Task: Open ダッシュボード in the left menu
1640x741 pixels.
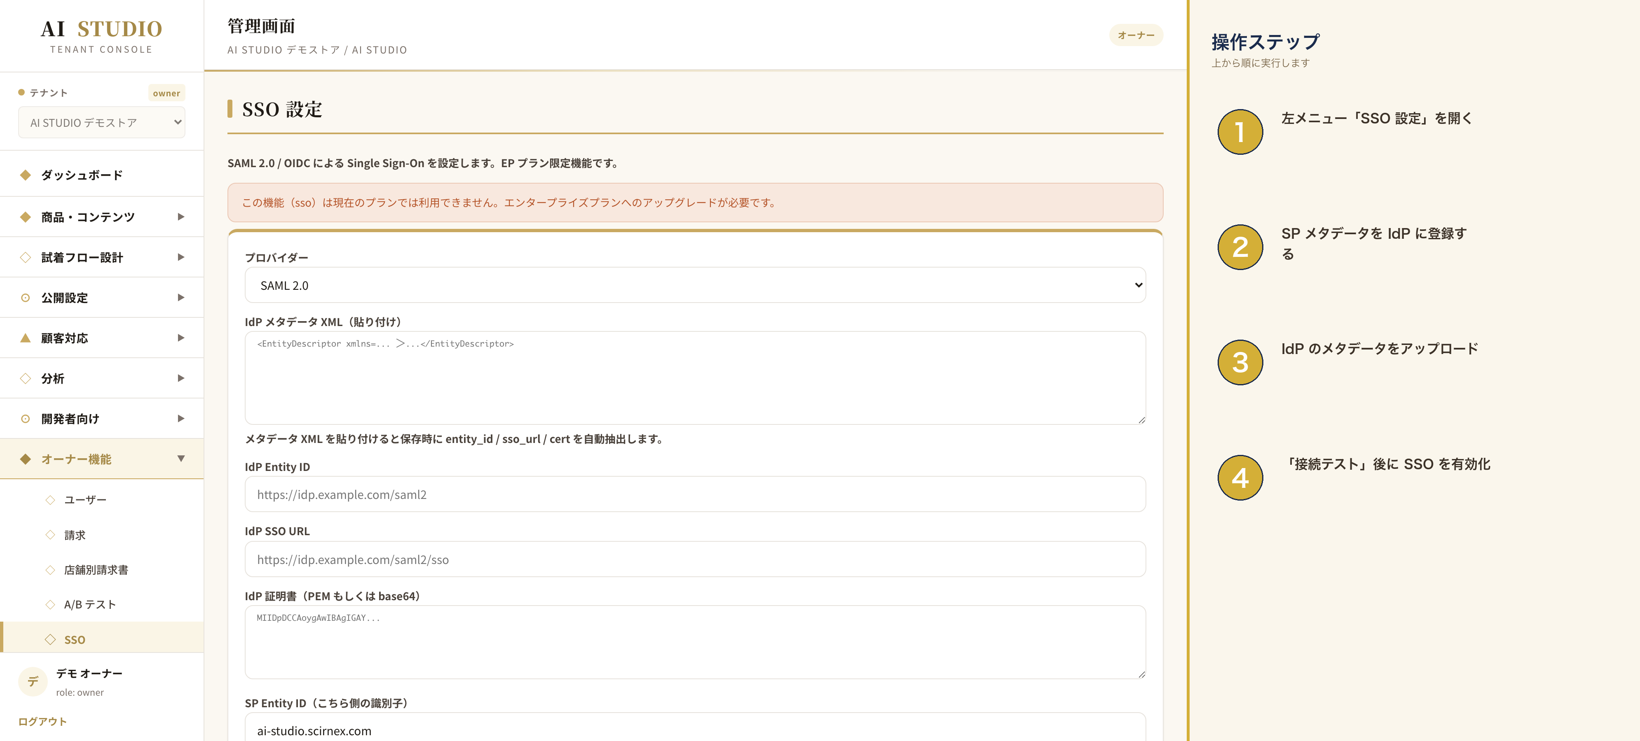Action: 102,175
